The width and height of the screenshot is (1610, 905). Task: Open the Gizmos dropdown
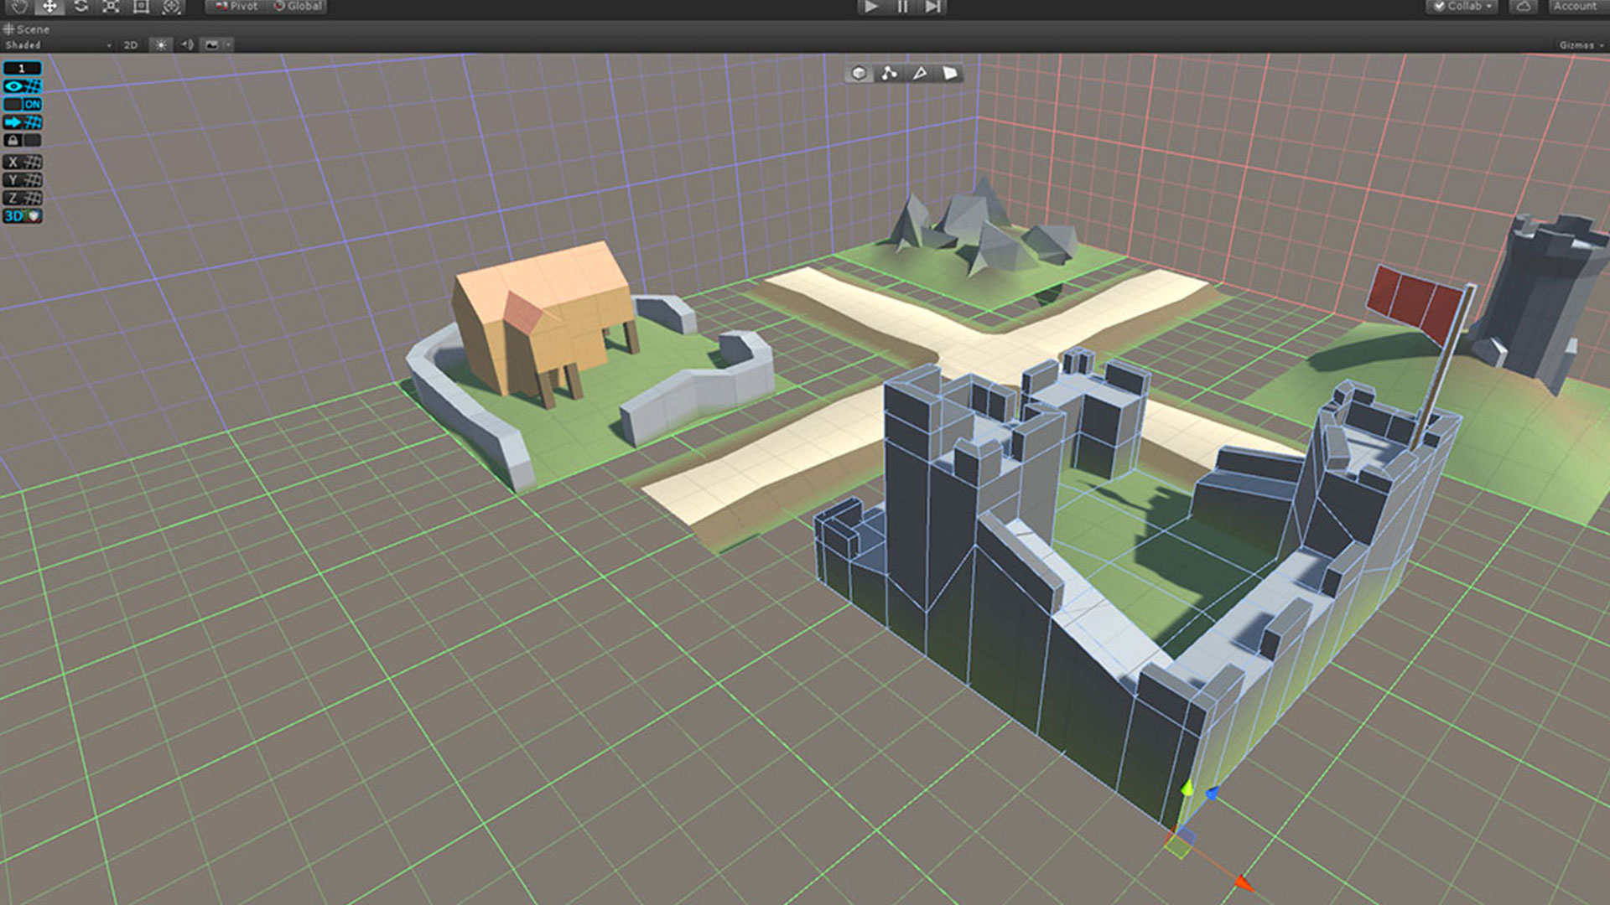coord(1580,45)
